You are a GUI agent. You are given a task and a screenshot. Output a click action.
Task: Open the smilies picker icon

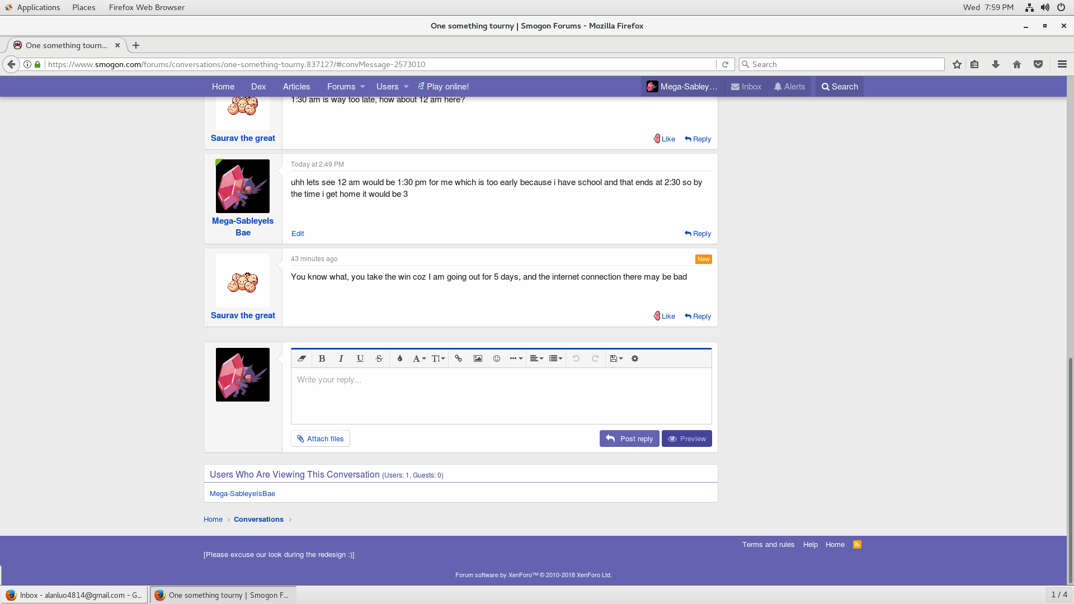tap(496, 358)
